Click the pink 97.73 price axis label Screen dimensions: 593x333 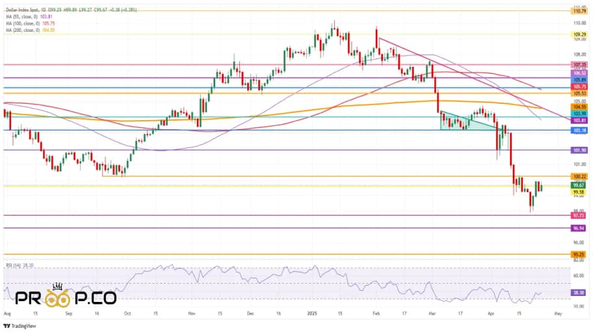(x=579, y=216)
